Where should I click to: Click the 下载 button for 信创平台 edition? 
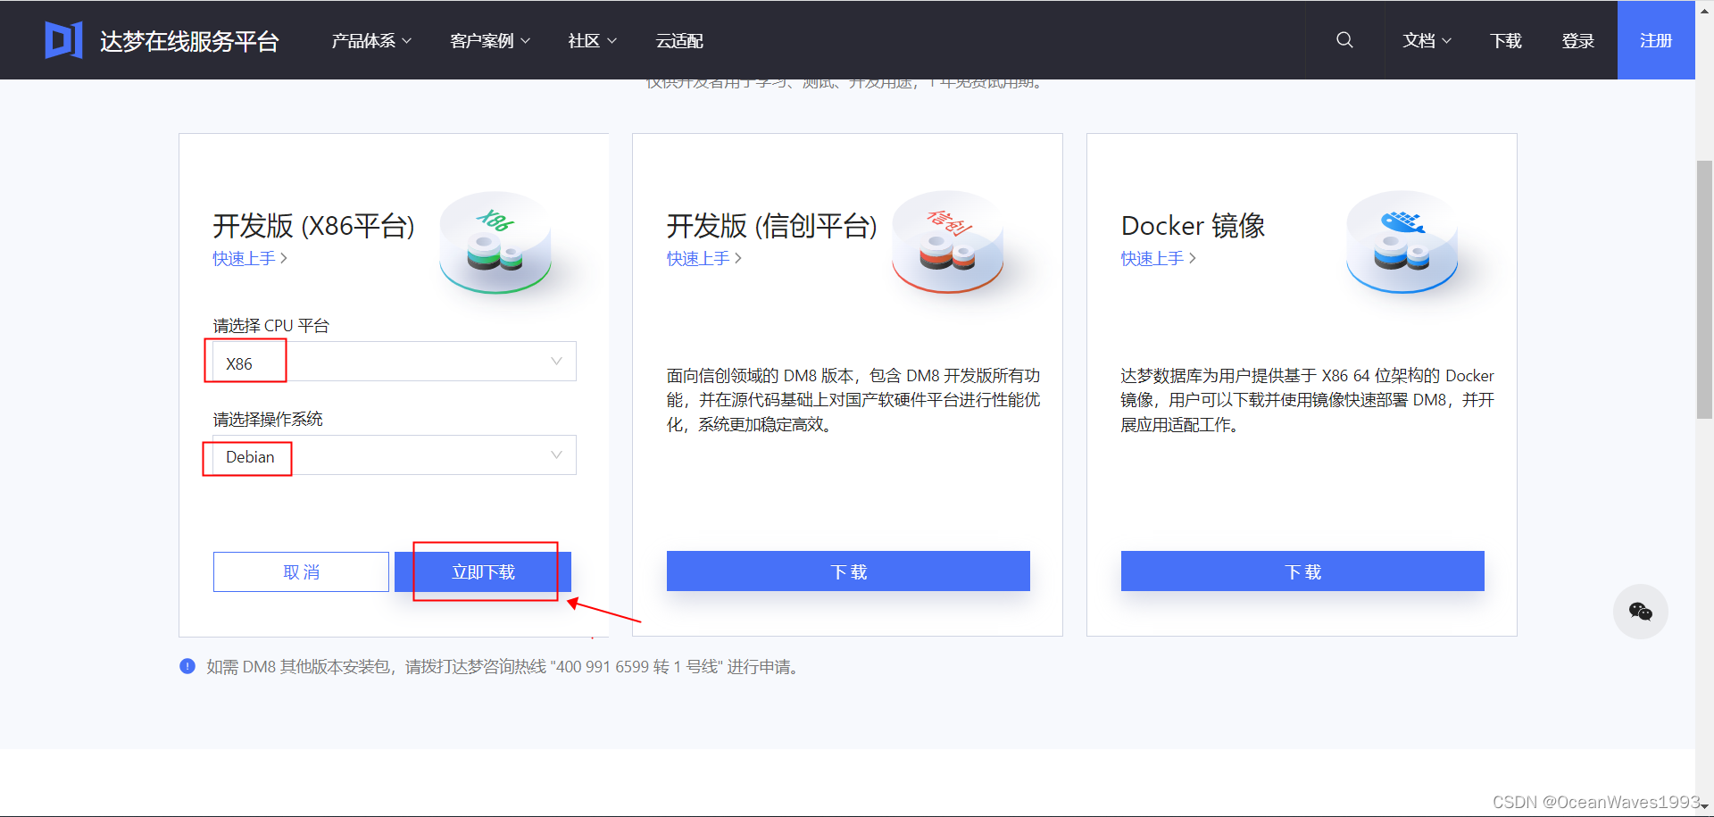pyautogui.click(x=846, y=571)
